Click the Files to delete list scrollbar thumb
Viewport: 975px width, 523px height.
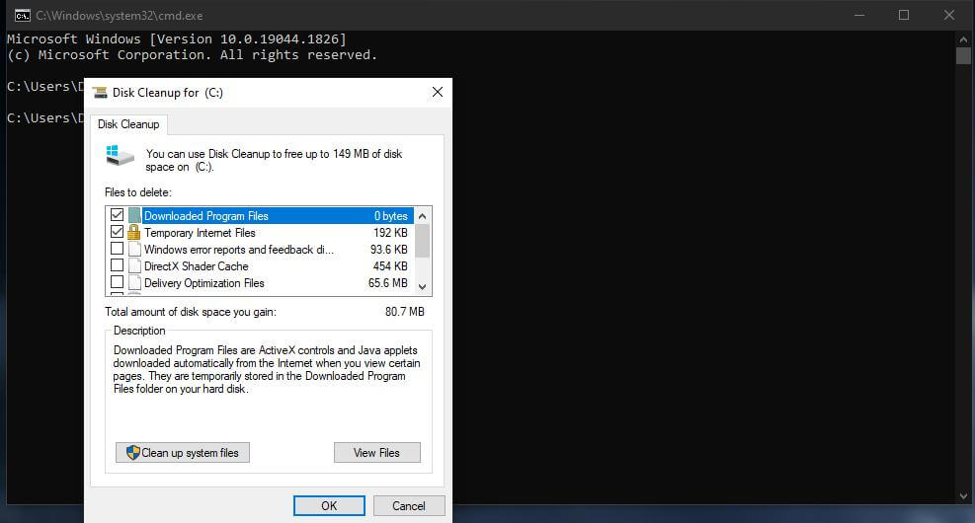click(x=422, y=241)
